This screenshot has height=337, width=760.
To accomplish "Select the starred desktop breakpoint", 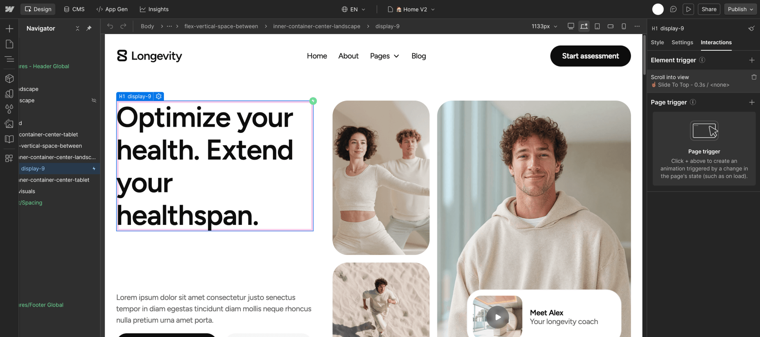I will coord(584,26).
